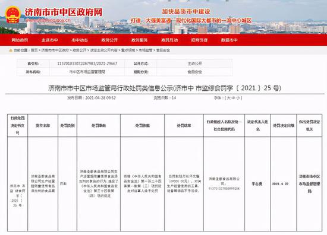
Task: Click the 处罚结果 column header
Action: coord(184,126)
